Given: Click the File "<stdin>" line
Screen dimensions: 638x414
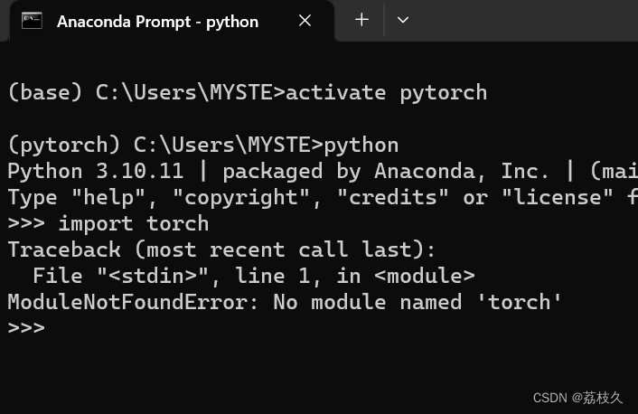Looking at the screenshot, I should coord(253,276).
